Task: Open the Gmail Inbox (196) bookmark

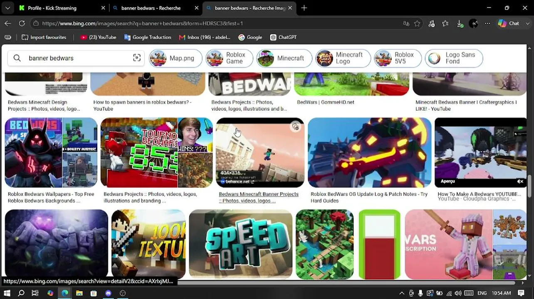Action: 204,37
